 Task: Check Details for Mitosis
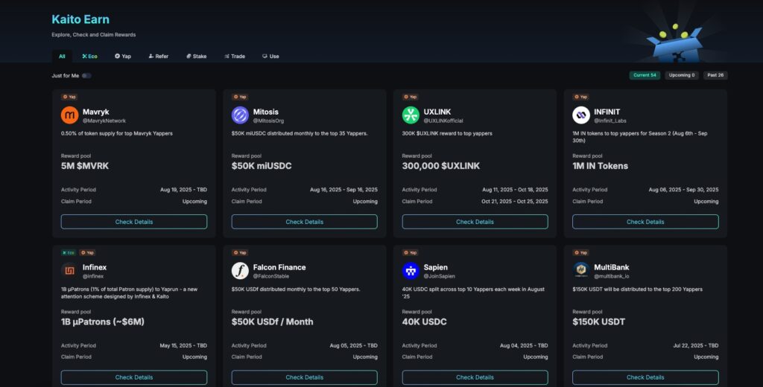click(304, 222)
